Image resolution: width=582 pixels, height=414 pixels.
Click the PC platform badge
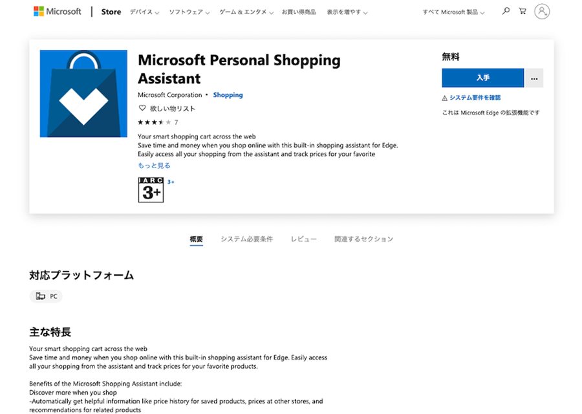[46, 296]
